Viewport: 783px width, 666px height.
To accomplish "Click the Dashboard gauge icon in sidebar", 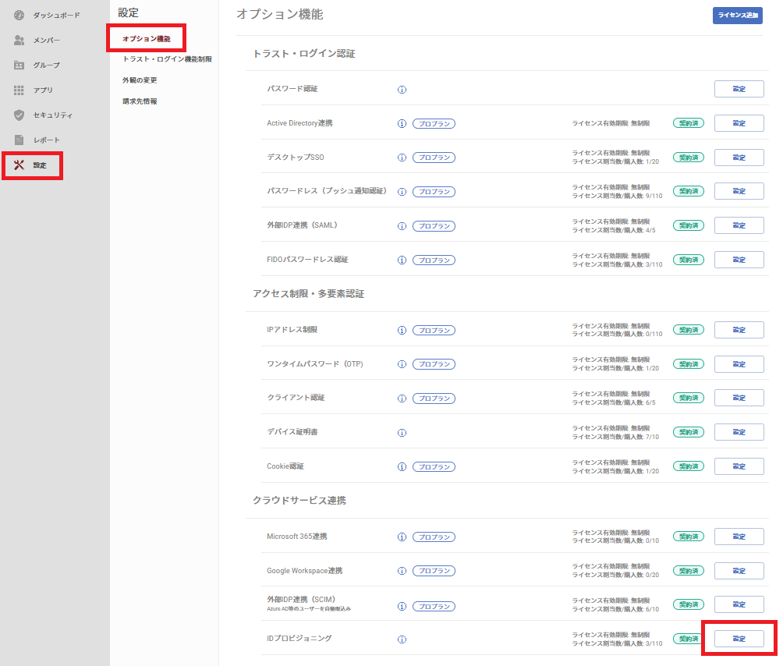I will point(19,15).
